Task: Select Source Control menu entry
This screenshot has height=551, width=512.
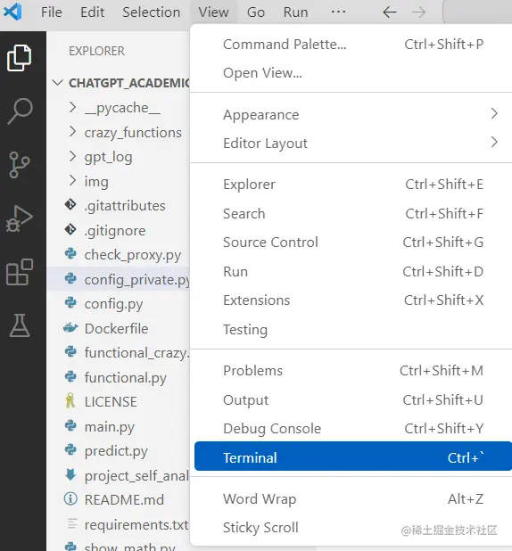Action: coord(353,243)
